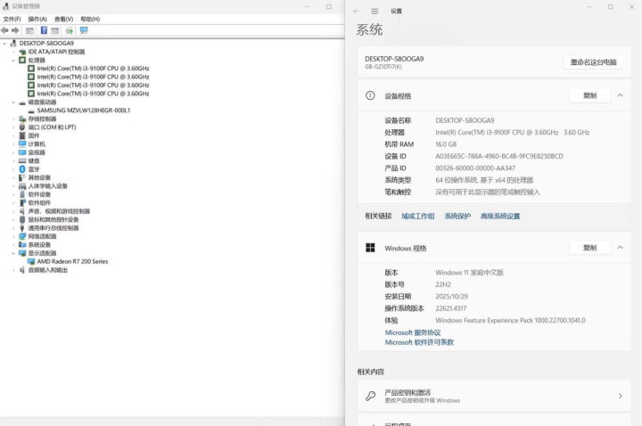Collapse the 设备规格 section chevron
Screen dimensions: 642x426
tap(621, 95)
